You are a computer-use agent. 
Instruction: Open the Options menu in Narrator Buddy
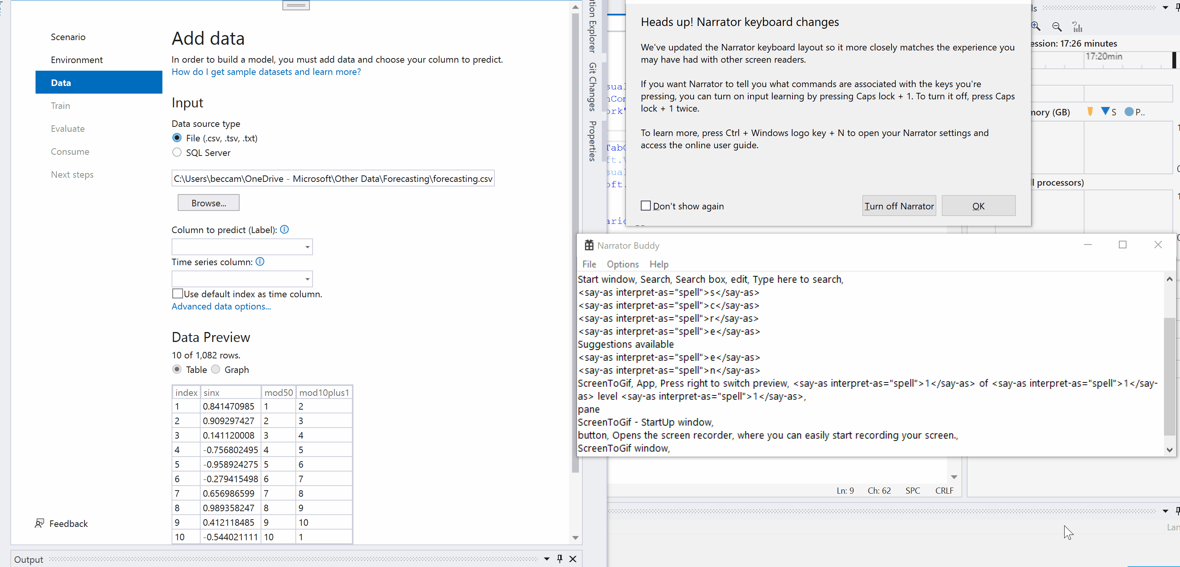[x=622, y=264]
